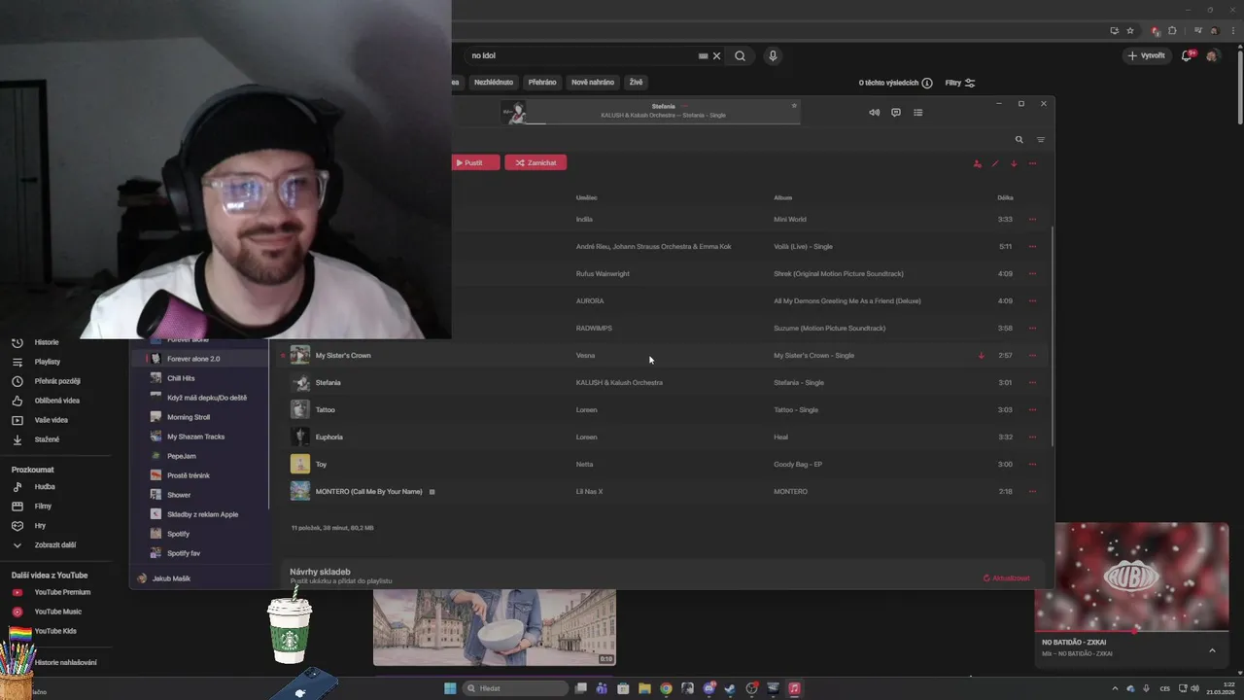1244x700 pixels.
Task: Open the sort lines icon beside playlist search
Action: tap(1041, 139)
